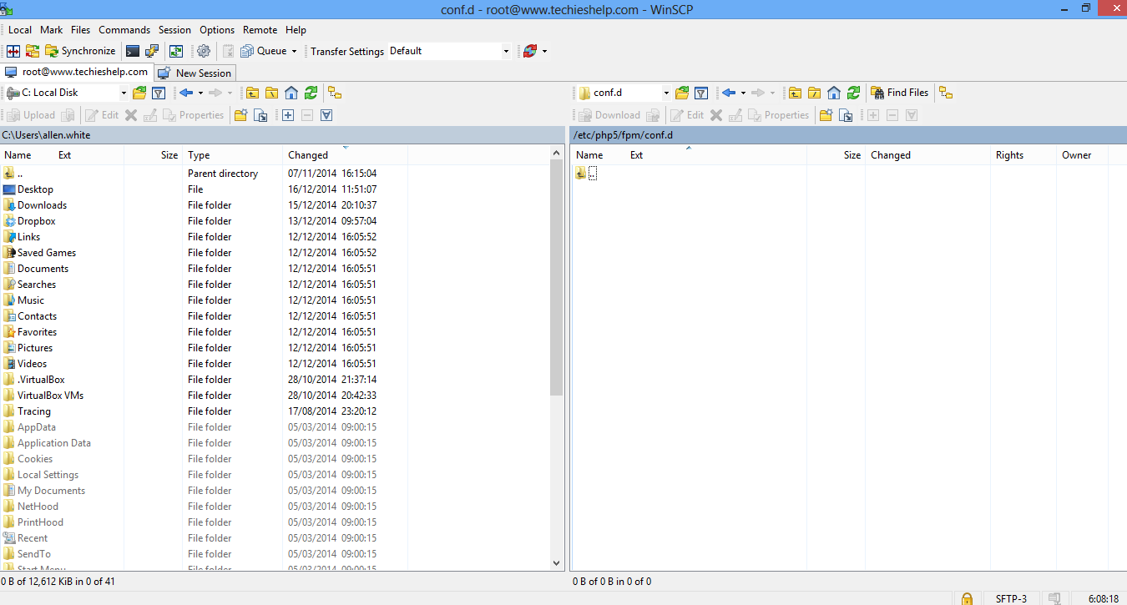Click the Queue button
The height and width of the screenshot is (605, 1127).
(263, 51)
